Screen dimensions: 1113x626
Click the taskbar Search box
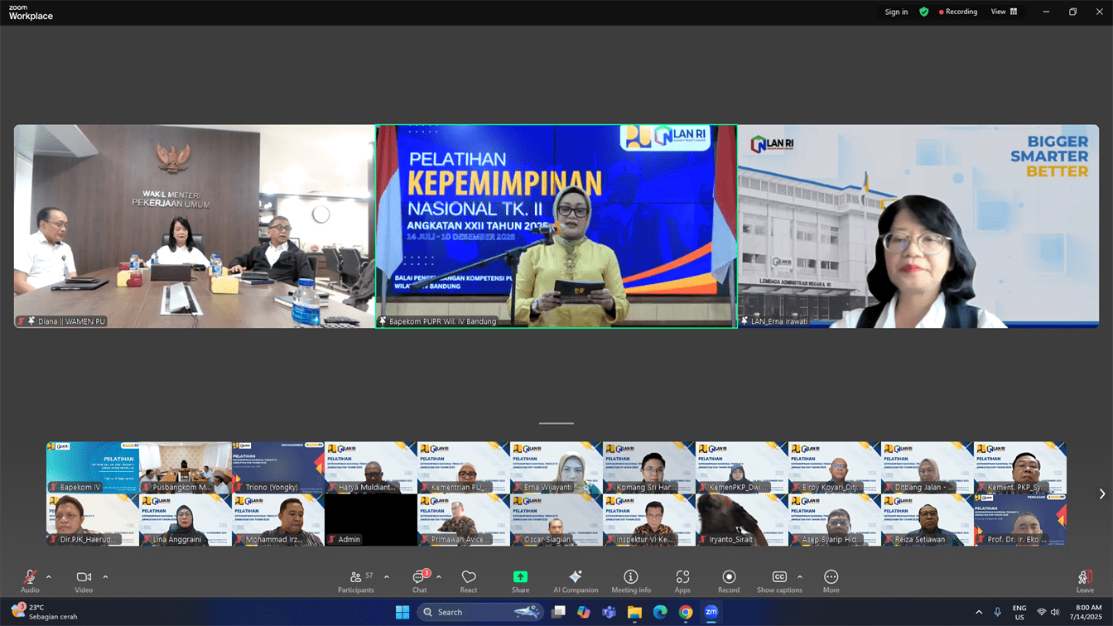click(482, 612)
